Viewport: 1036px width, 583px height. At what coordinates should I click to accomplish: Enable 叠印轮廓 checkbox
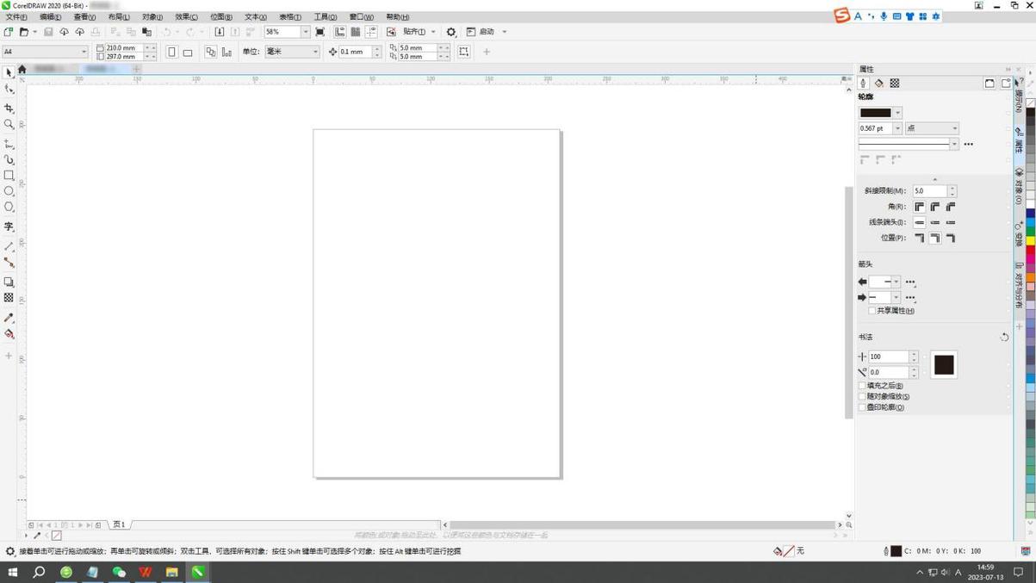tap(862, 407)
